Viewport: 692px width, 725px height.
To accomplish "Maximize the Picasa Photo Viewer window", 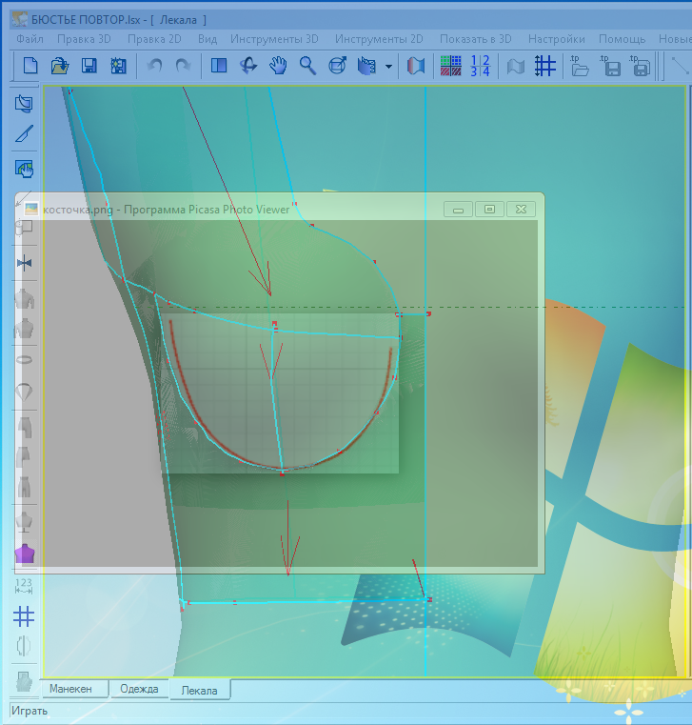I will tap(489, 210).
